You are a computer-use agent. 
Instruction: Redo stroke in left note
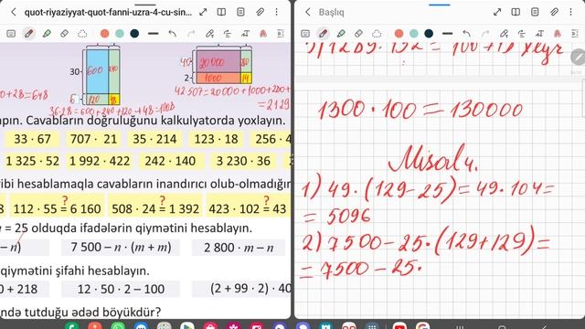[x=191, y=34]
